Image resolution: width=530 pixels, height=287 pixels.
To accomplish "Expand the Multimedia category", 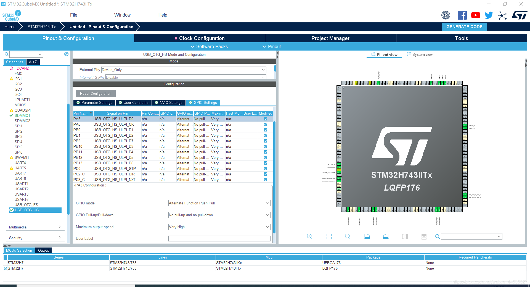I will coord(35,227).
